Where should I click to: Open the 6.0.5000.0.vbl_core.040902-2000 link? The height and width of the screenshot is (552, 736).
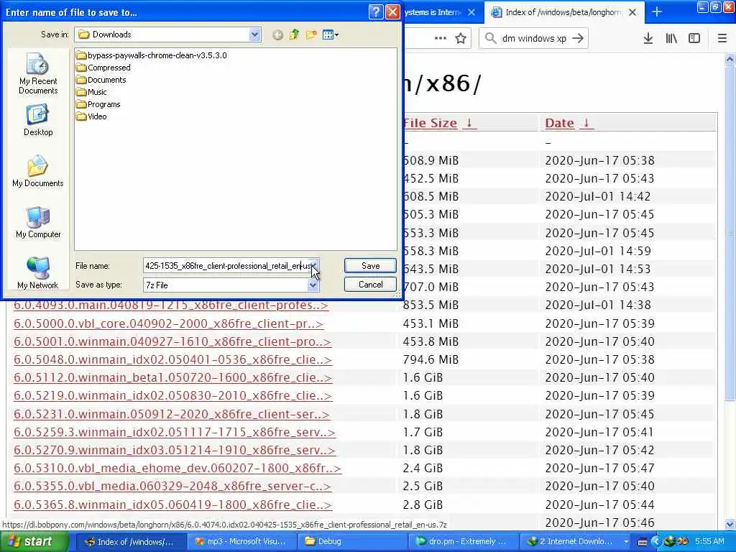168,323
